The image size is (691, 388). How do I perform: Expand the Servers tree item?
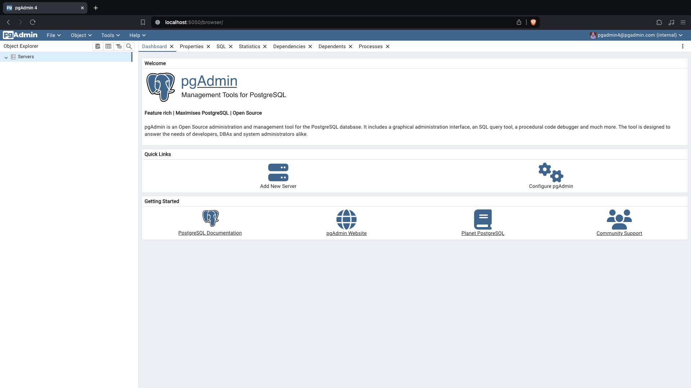click(5, 56)
